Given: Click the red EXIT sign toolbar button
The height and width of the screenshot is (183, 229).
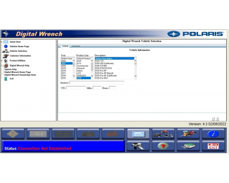Looking at the screenshot, I should 213,146.
